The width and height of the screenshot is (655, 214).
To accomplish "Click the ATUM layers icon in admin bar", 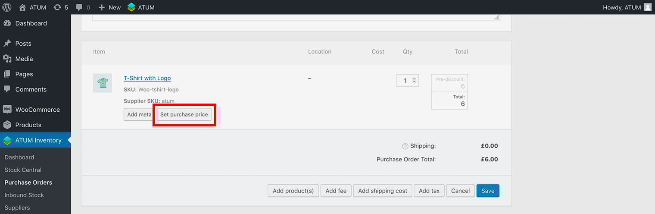I will (131, 7).
